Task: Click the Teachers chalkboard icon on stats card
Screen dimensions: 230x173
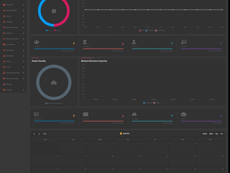Action: click(183, 42)
